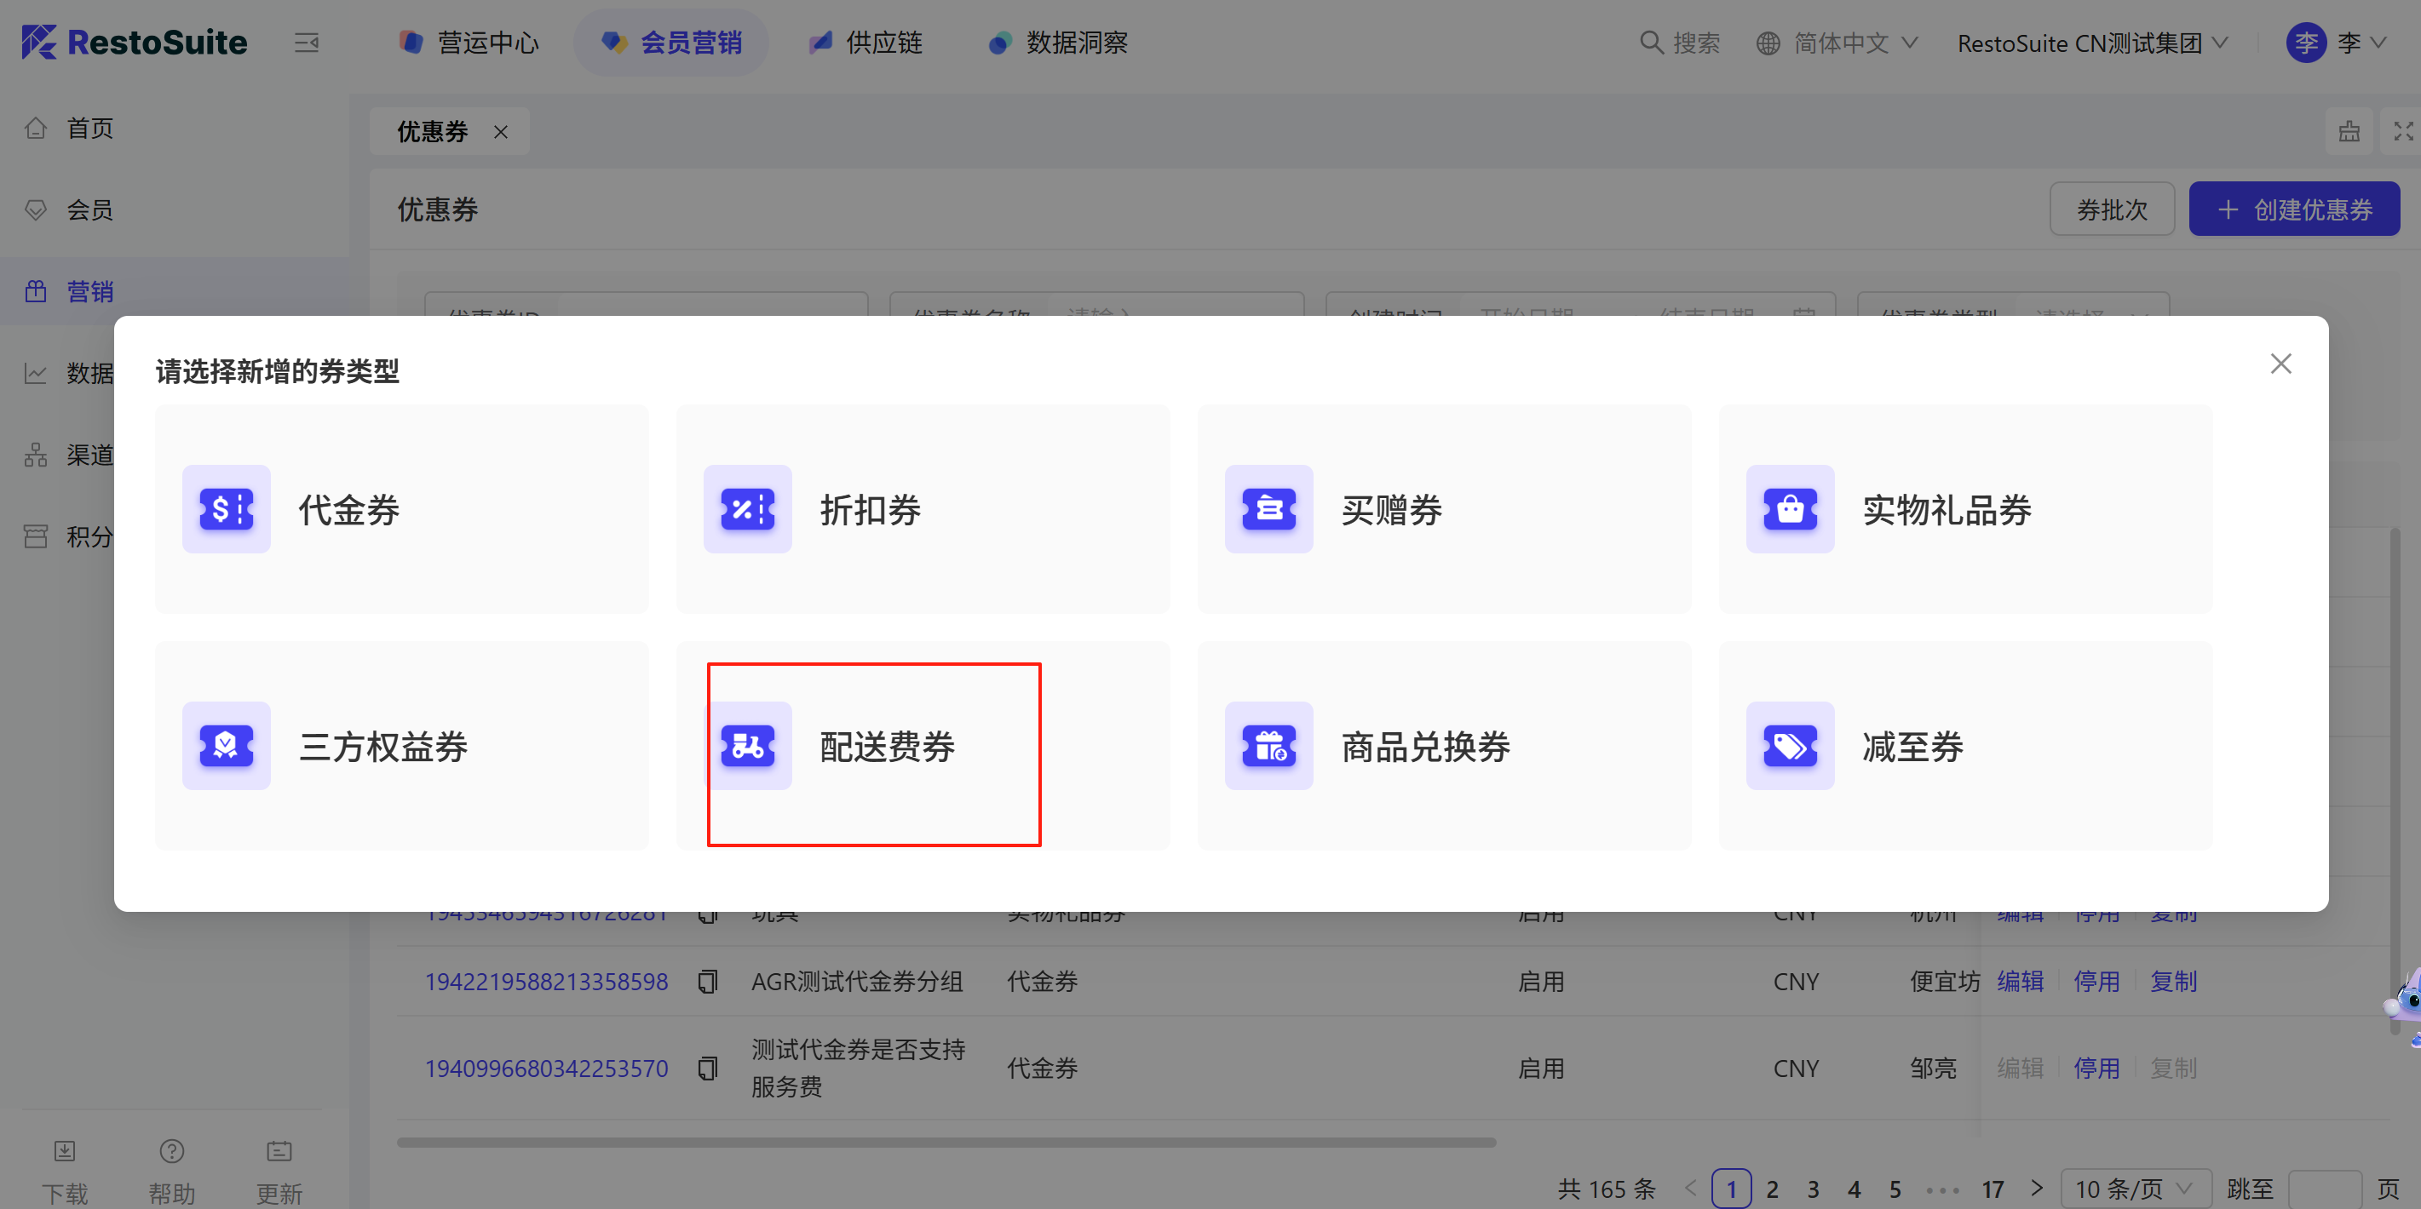Image resolution: width=2421 pixels, height=1209 pixels.
Task: Click the 跳至 page number input
Action: (2324, 1189)
